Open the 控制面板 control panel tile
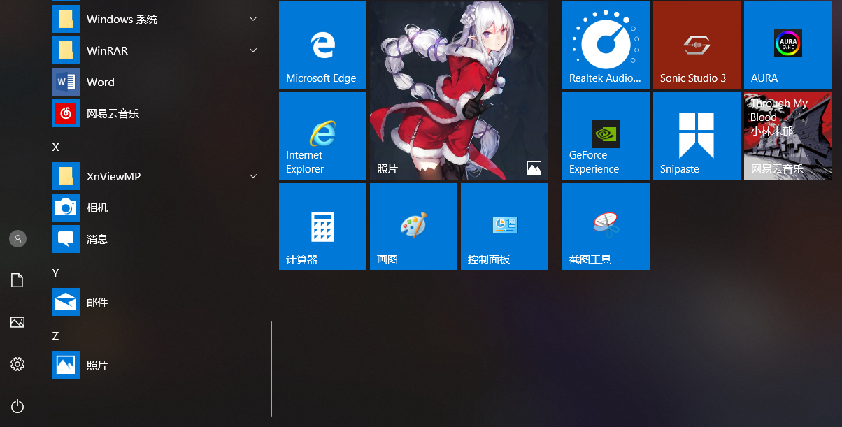The image size is (842, 427). (x=504, y=226)
